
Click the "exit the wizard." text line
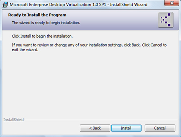(x=25, y=50)
